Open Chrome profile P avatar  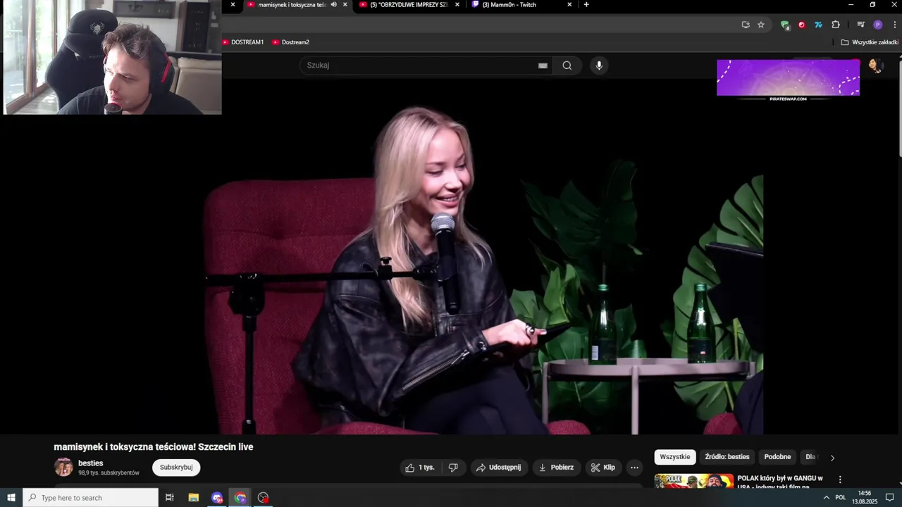click(877, 25)
